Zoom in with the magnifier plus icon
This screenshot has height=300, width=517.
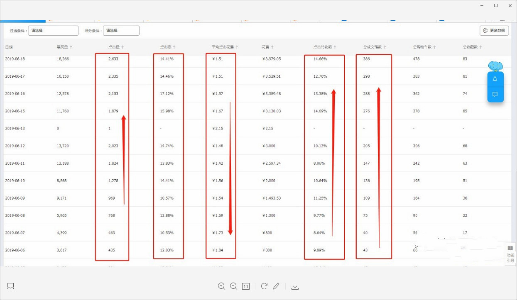tap(221, 286)
